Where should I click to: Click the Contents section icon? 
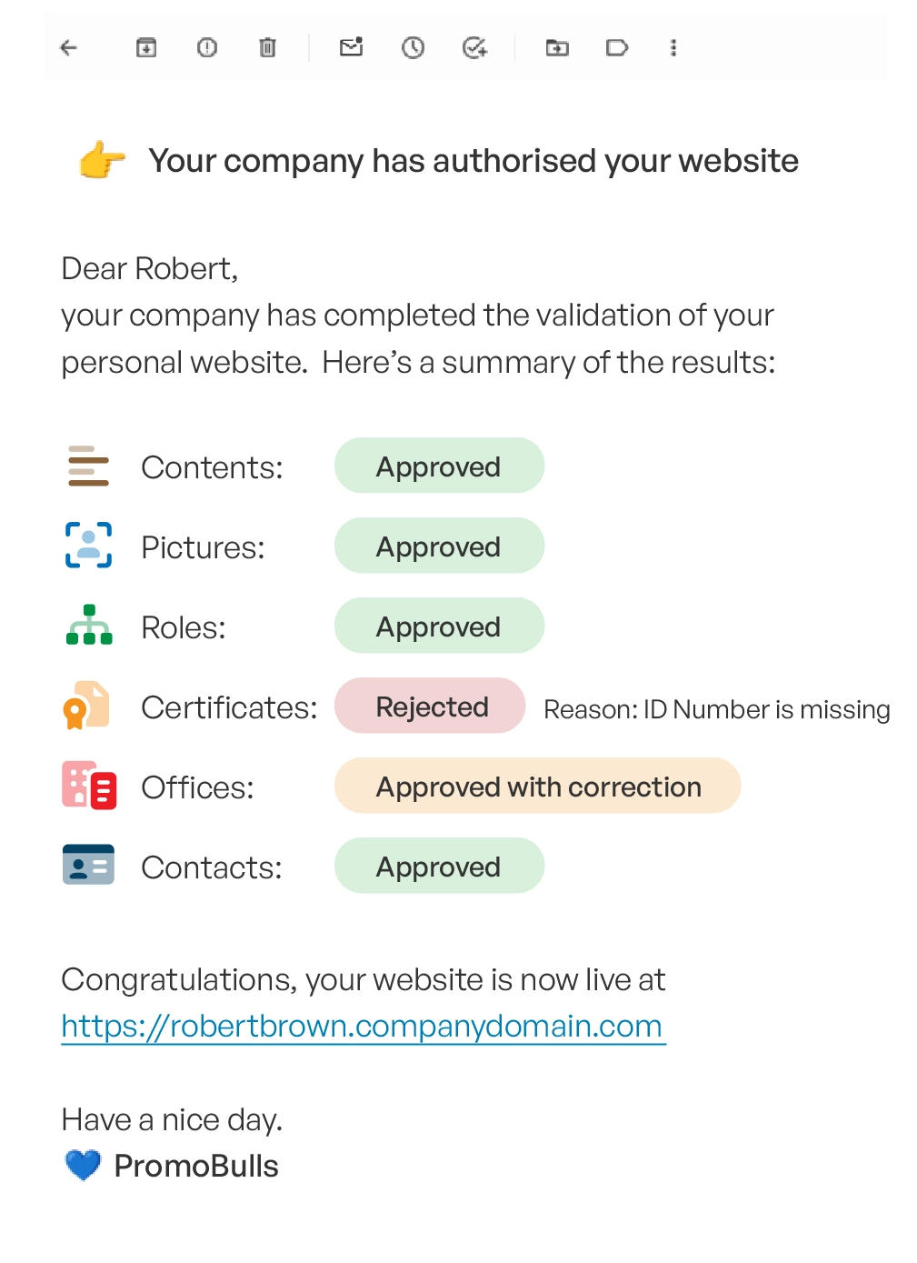pos(88,466)
